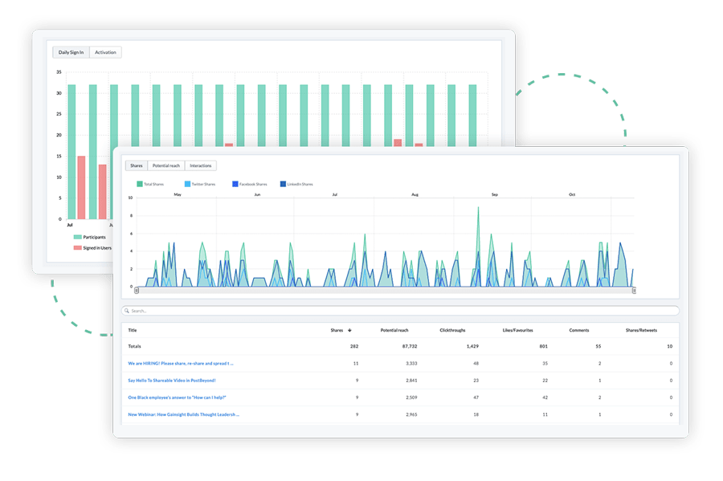Click the left handle of the chart range slider

pos(137,290)
